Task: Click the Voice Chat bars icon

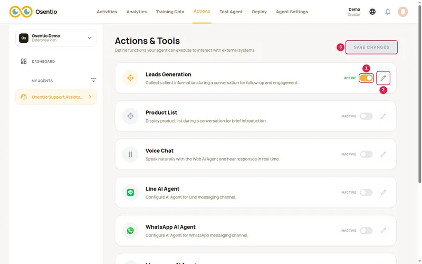Action: (130, 154)
